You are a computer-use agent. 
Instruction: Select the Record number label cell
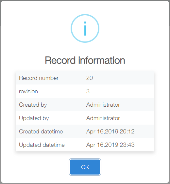tap(49, 78)
